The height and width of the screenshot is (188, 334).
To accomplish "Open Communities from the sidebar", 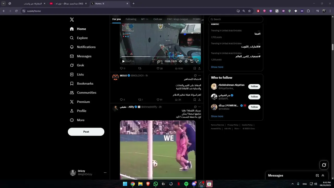I will point(83,93).
